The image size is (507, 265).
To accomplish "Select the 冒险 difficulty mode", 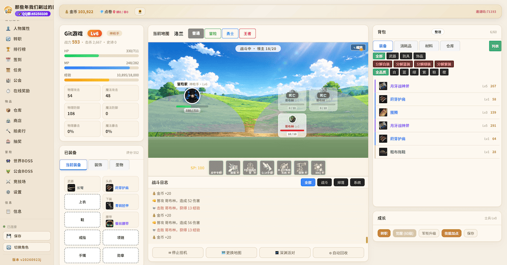I will tap(213, 33).
